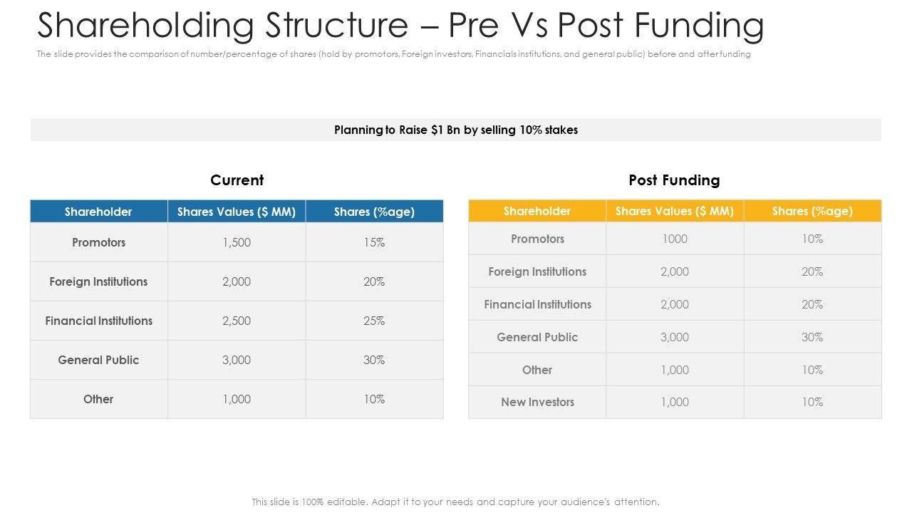Select the blue "Shareholder" column header

coord(98,212)
